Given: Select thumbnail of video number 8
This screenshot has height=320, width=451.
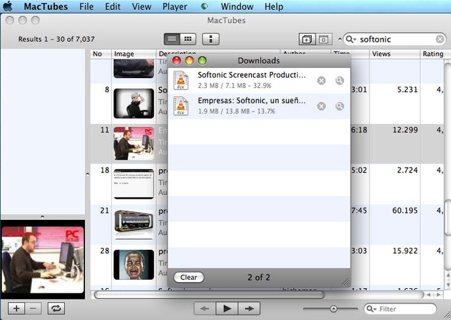Looking at the screenshot, I should (x=134, y=103).
